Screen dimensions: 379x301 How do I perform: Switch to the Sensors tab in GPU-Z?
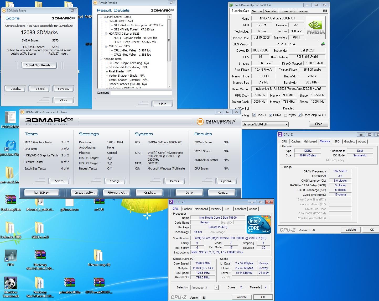tap(257, 11)
